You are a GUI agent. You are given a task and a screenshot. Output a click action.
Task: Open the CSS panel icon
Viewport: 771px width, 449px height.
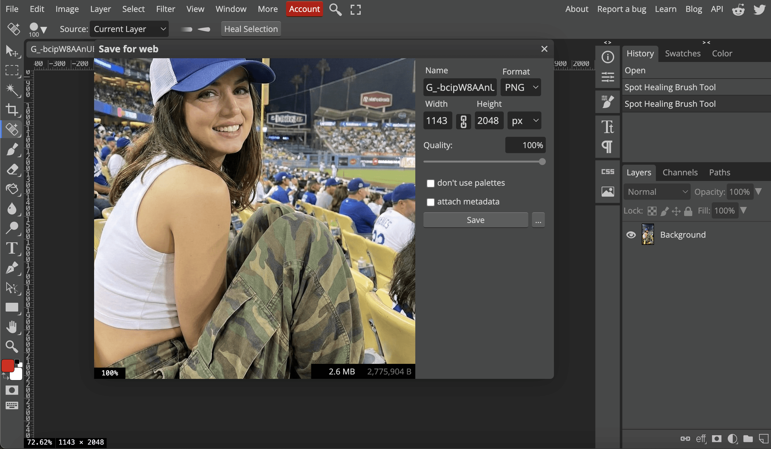tap(608, 172)
